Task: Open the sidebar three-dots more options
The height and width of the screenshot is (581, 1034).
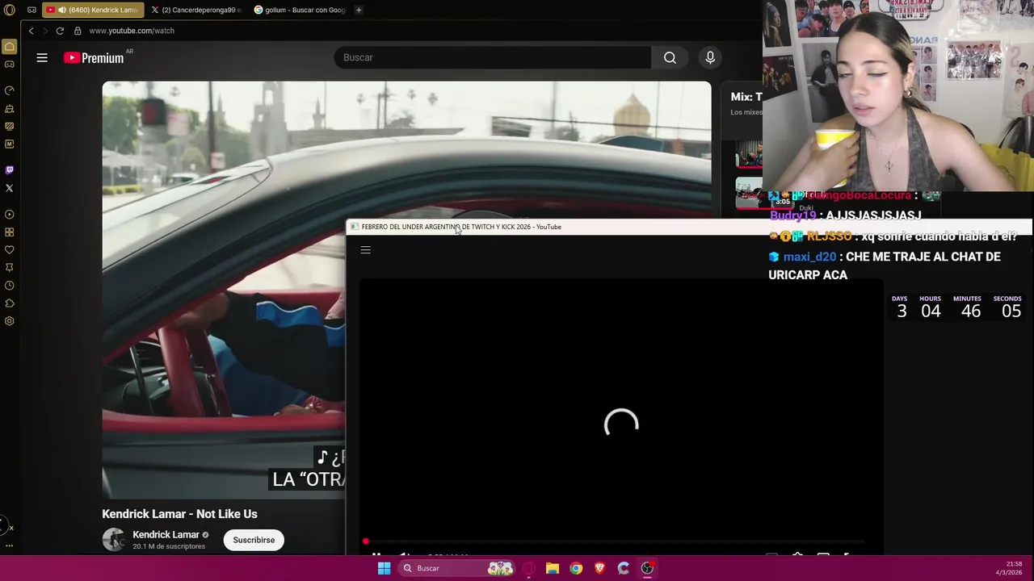Action: click(10, 545)
